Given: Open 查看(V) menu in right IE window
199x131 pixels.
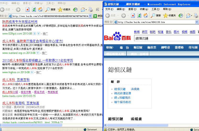Looking at the screenshot, I should pos(132,9).
